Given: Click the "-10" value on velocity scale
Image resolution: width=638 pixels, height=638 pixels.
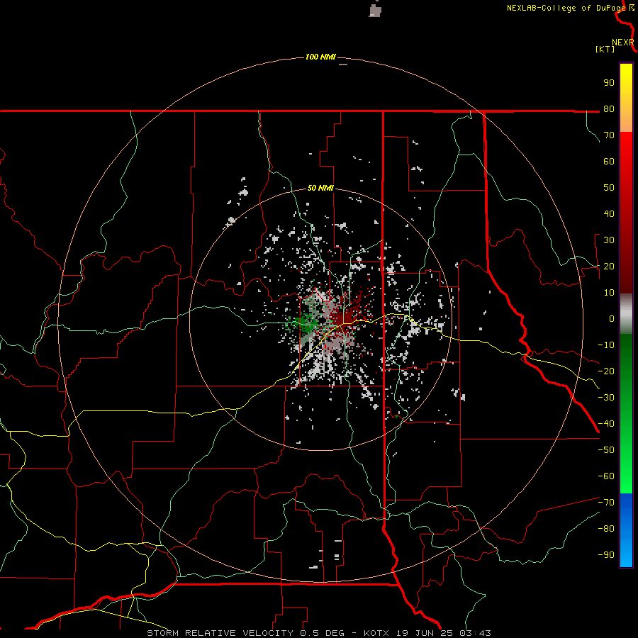Looking at the screenshot, I should point(606,345).
